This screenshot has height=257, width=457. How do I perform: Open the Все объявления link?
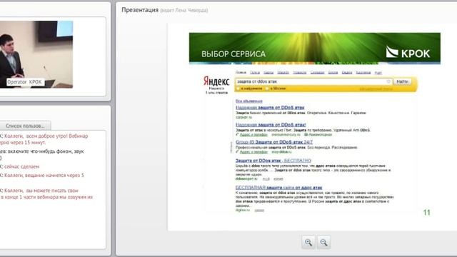click(249, 101)
